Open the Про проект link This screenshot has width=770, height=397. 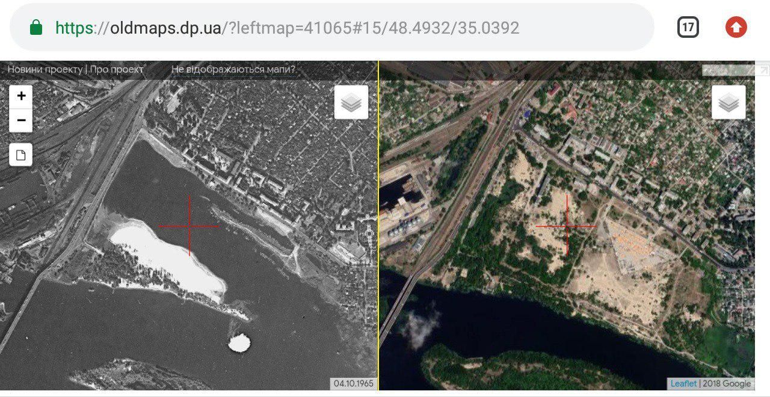pyautogui.click(x=117, y=70)
